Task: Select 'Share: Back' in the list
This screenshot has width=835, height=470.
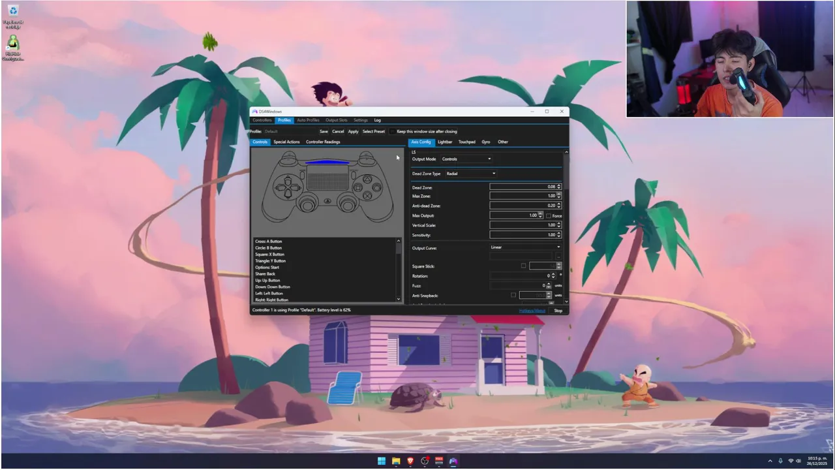Action: (x=266, y=274)
